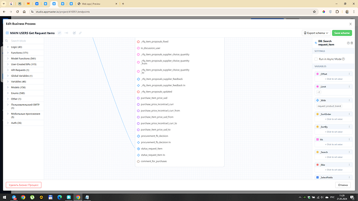358x201 pixels.
Task: Click Save scheme button
Action: tap(342, 33)
